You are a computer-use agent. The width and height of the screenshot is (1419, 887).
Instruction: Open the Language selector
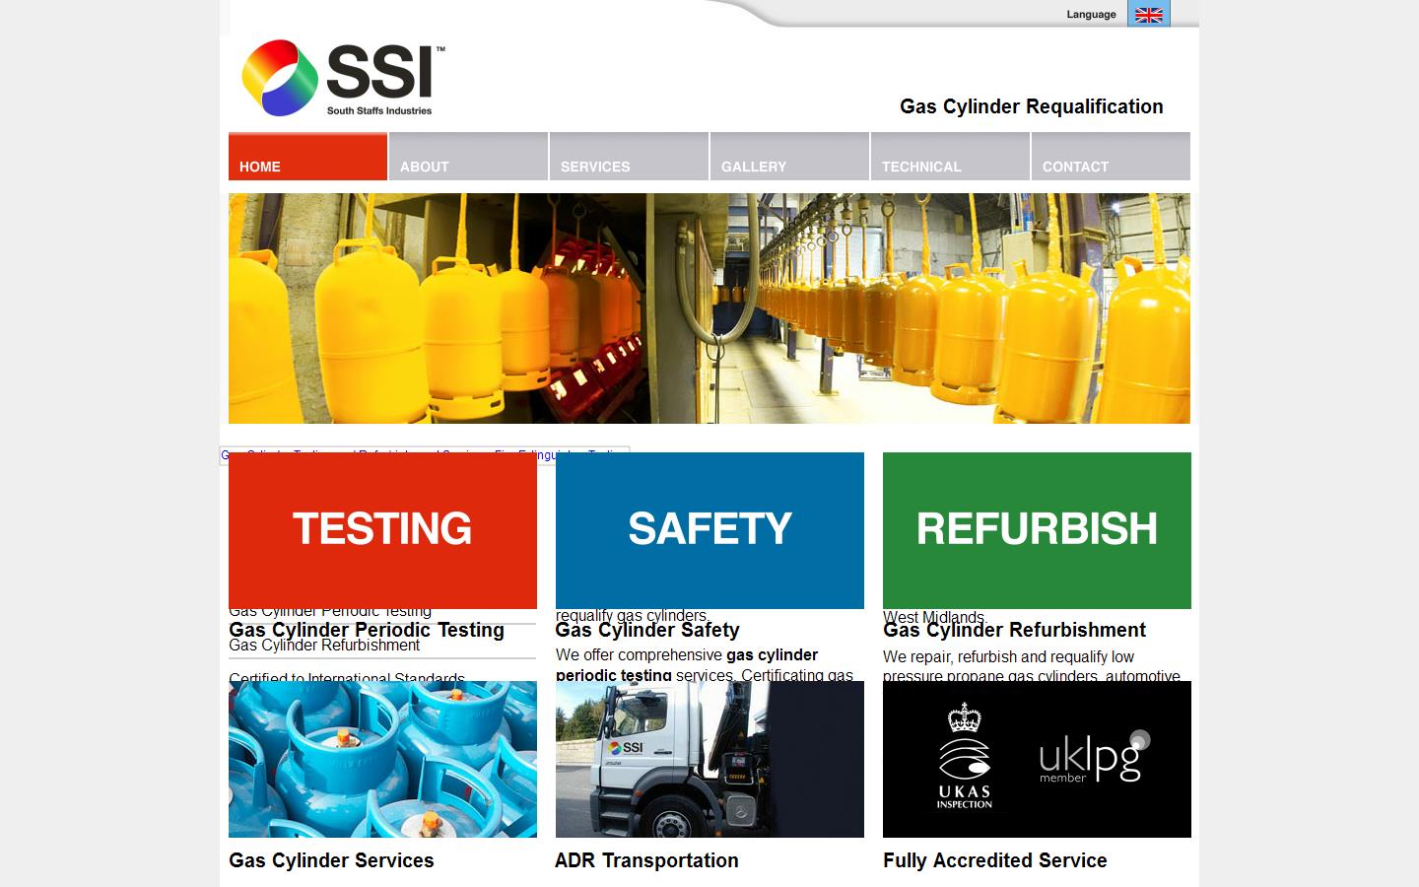[1090, 14]
